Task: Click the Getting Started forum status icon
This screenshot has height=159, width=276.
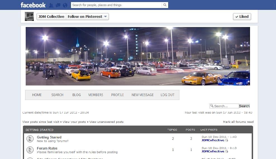Action: click(30, 139)
